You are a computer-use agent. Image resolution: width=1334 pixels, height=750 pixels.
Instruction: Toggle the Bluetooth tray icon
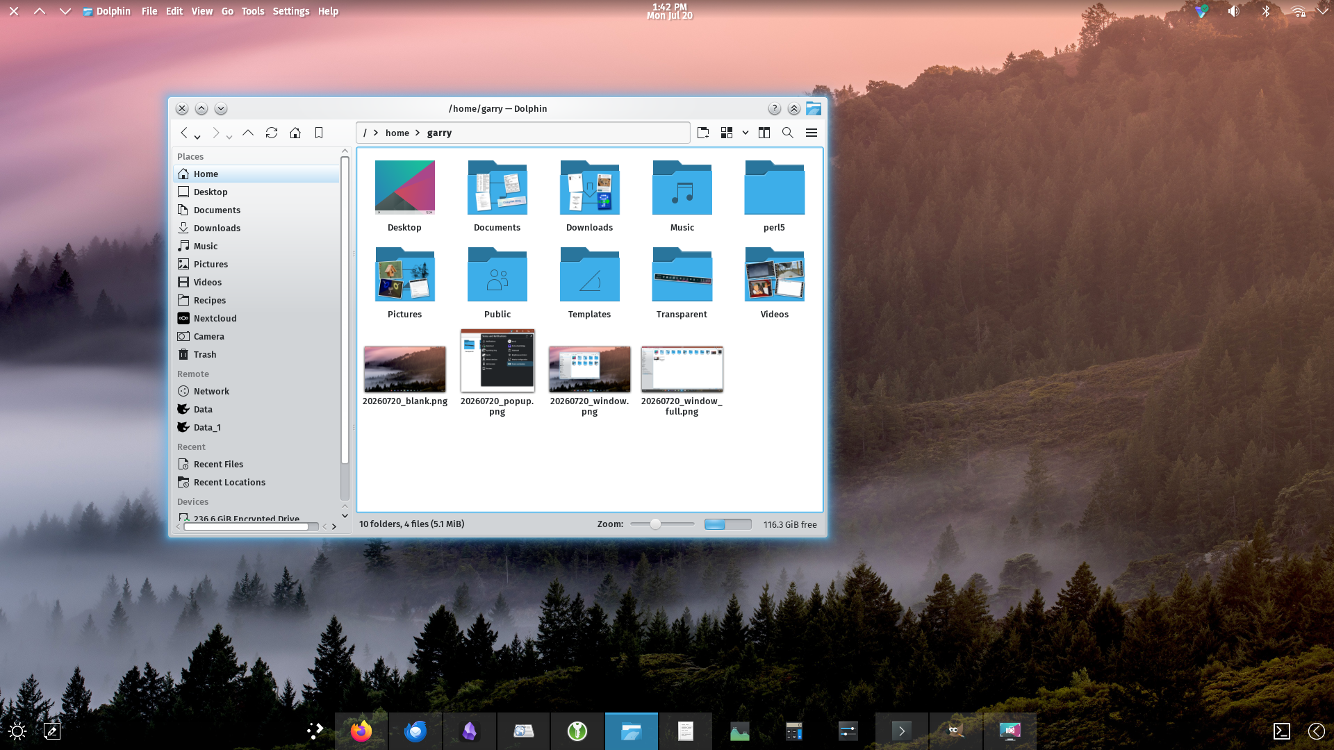coord(1266,11)
